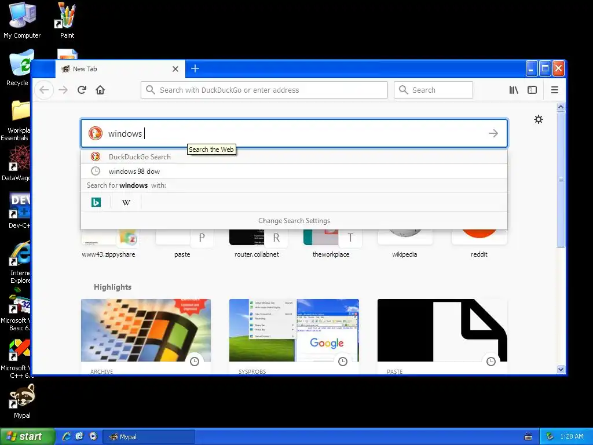Click the address bar field
Image resolution: width=593 pixels, height=445 pixels.
pyautogui.click(x=264, y=90)
